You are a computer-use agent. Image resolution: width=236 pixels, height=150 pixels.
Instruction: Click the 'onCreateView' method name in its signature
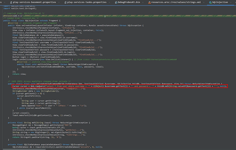pyautogui.click(x=28, y=26)
